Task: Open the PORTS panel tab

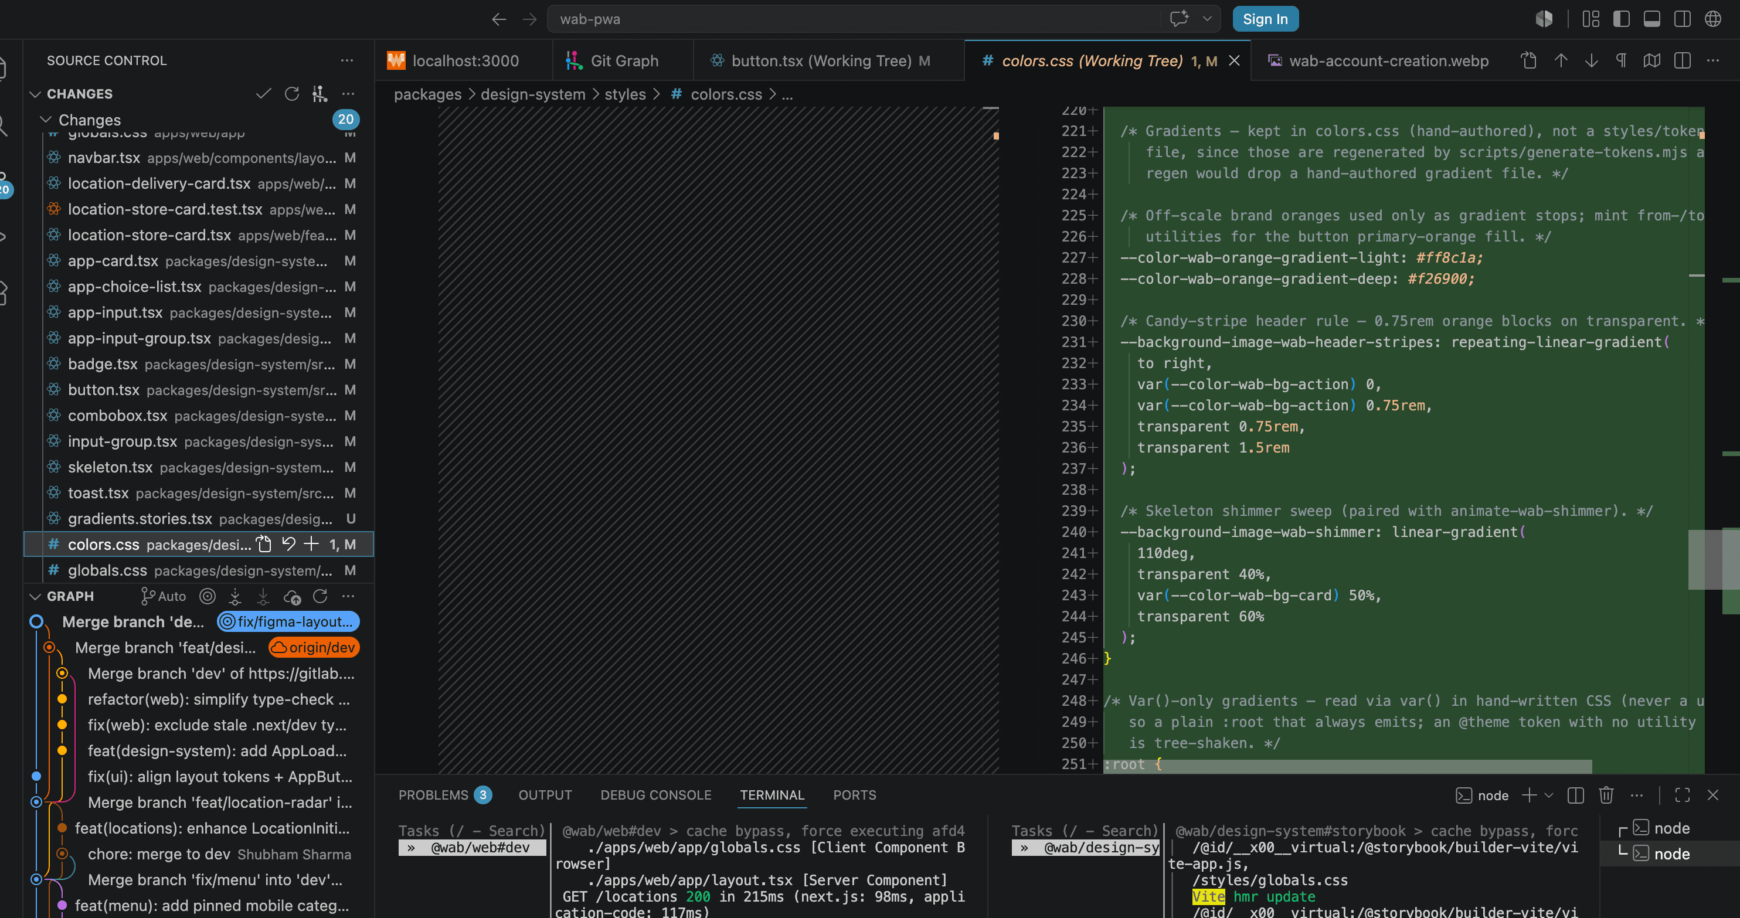Action: tap(855, 795)
